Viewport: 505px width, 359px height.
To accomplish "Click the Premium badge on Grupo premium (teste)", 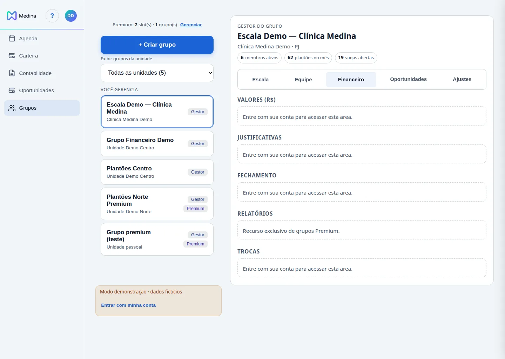I will 195,244.
